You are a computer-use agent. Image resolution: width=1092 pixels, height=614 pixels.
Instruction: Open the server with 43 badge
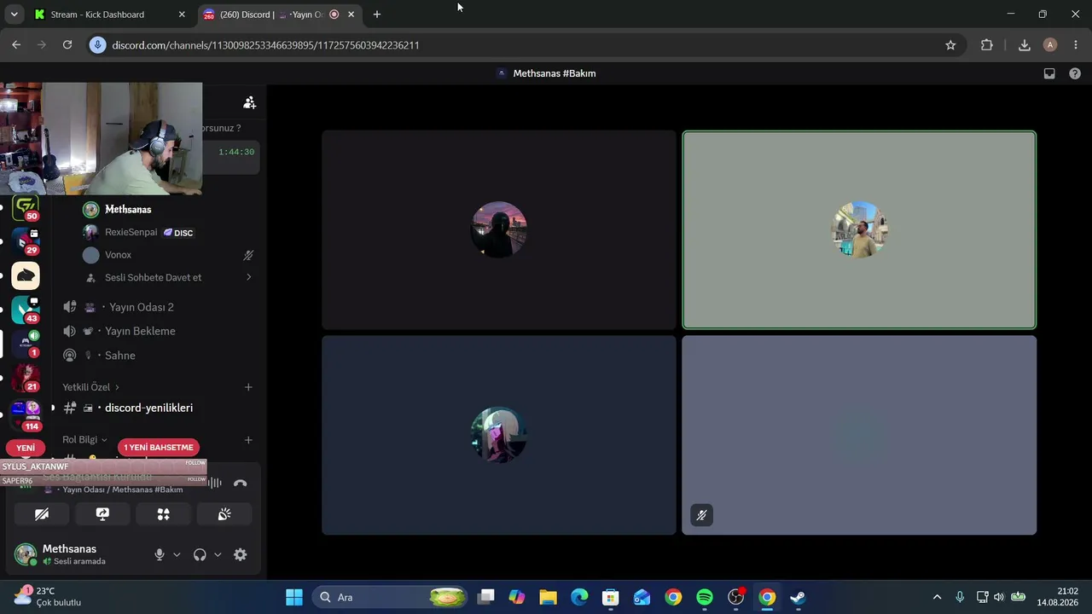click(x=26, y=310)
